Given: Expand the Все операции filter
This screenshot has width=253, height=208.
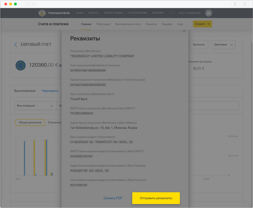Looking at the screenshot, I should pyautogui.click(x=35, y=106).
